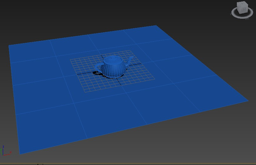Click the teapot's handle
This screenshot has width=256, height=165.
pyautogui.click(x=98, y=68)
